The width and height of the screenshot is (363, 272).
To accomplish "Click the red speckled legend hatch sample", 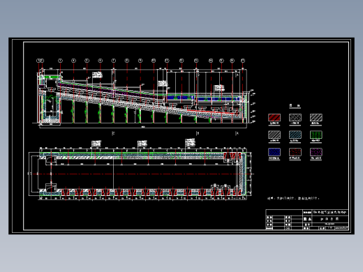I will (x=295, y=152).
